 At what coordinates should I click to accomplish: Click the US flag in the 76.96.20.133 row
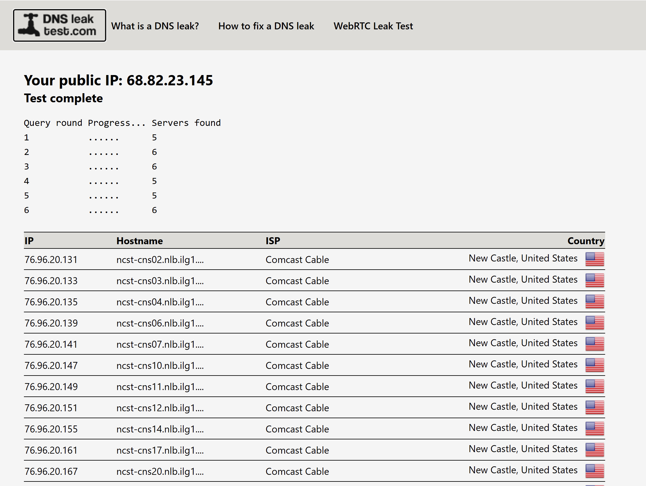tap(595, 280)
